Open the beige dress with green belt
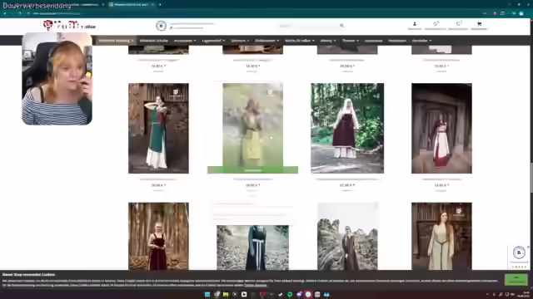Image resolution: width=533 pixels, height=299 pixels. click(441, 236)
